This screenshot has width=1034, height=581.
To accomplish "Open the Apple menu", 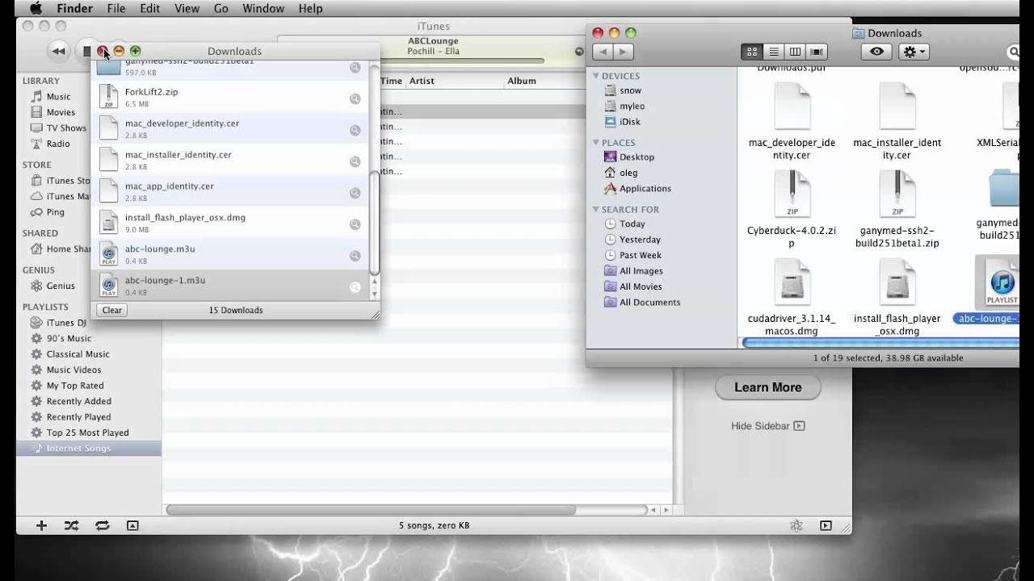I will pos(36,8).
